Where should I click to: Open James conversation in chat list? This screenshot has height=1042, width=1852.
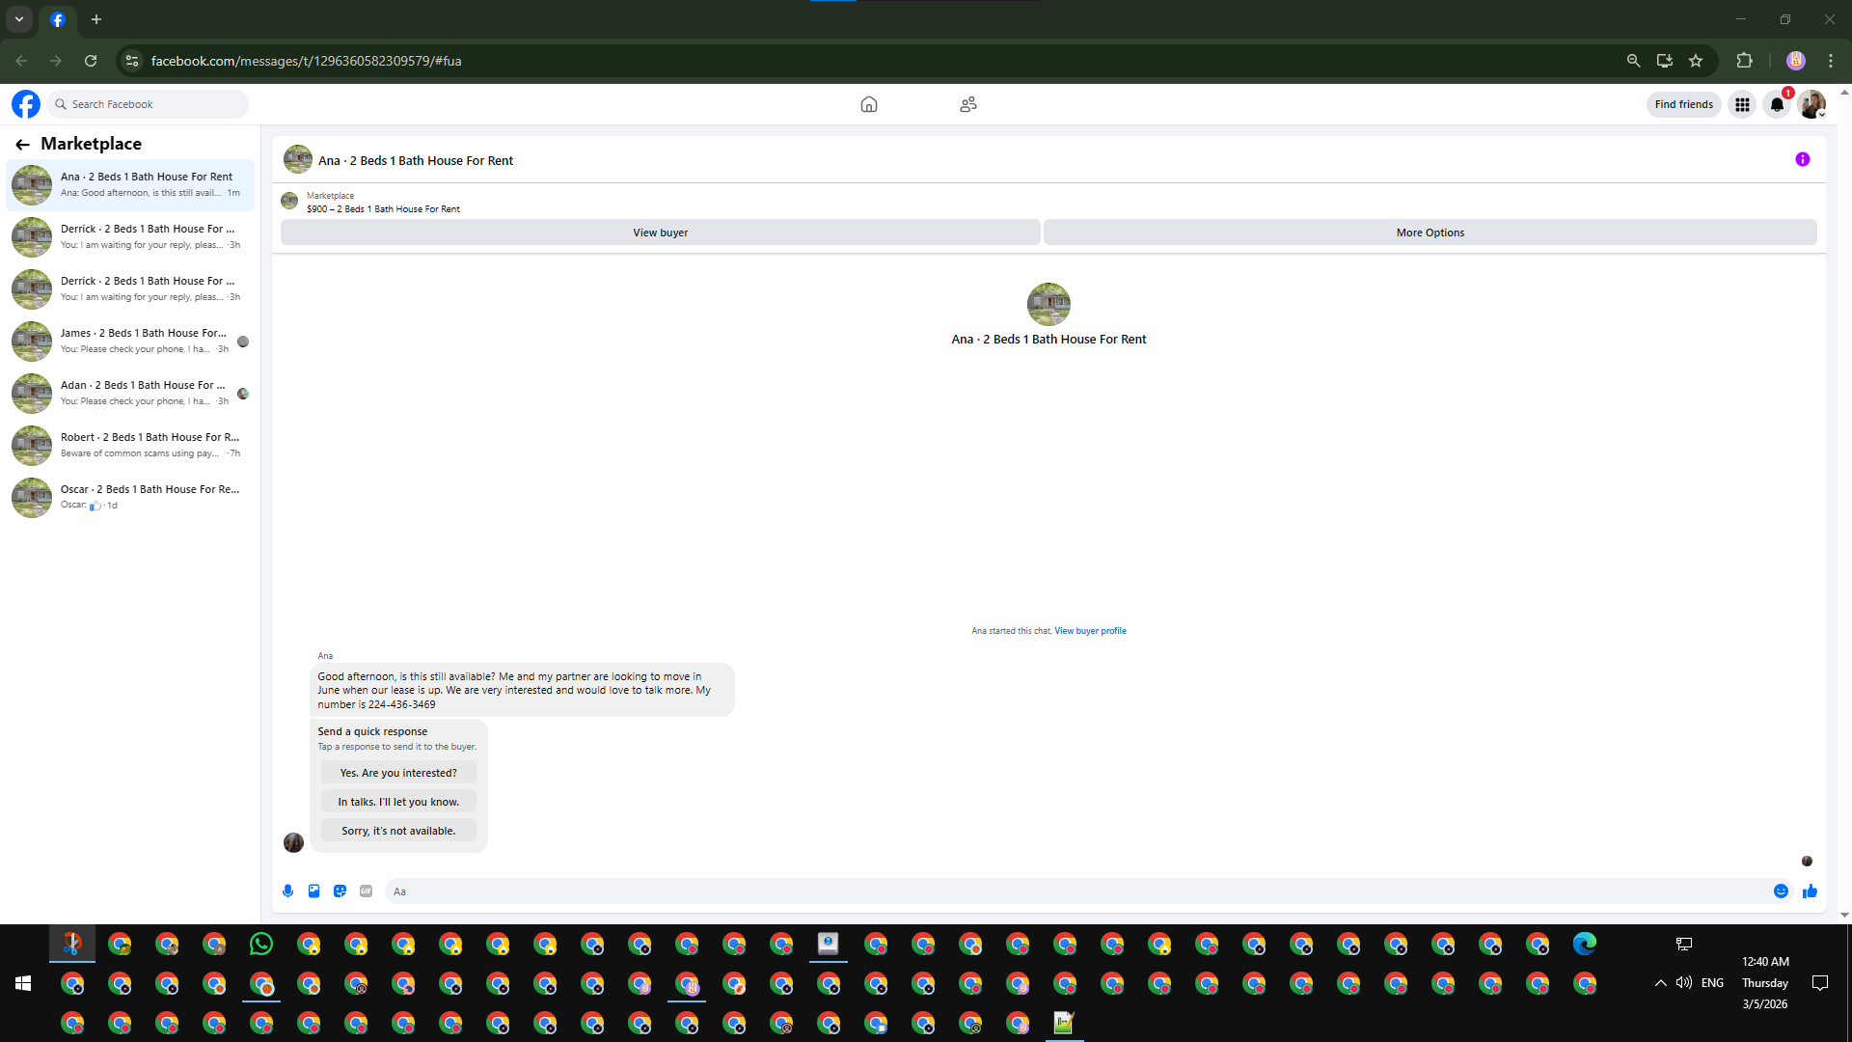point(130,341)
